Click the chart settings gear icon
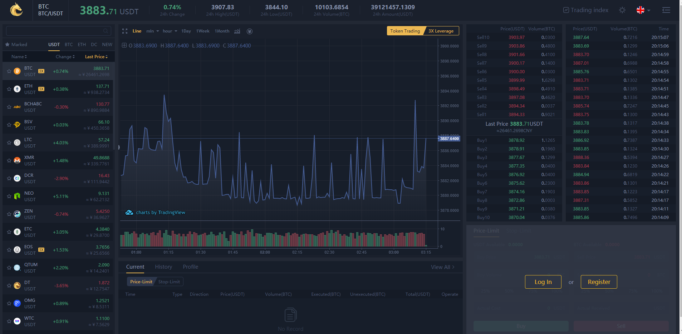 pos(250,31)
